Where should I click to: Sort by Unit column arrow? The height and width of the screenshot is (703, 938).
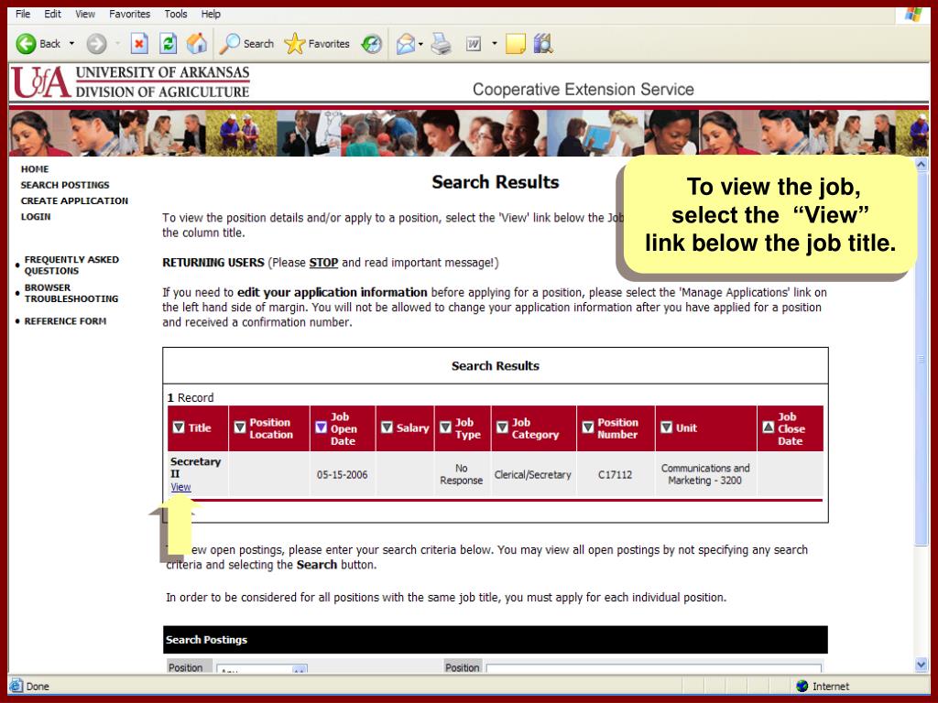667,427
